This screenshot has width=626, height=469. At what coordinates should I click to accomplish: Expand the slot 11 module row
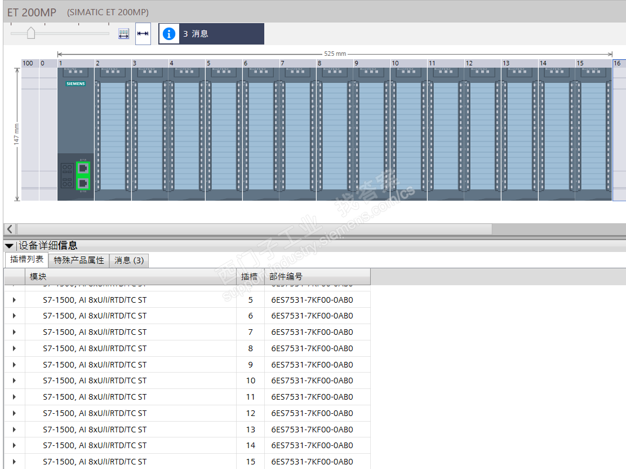(x=15, y=397)
